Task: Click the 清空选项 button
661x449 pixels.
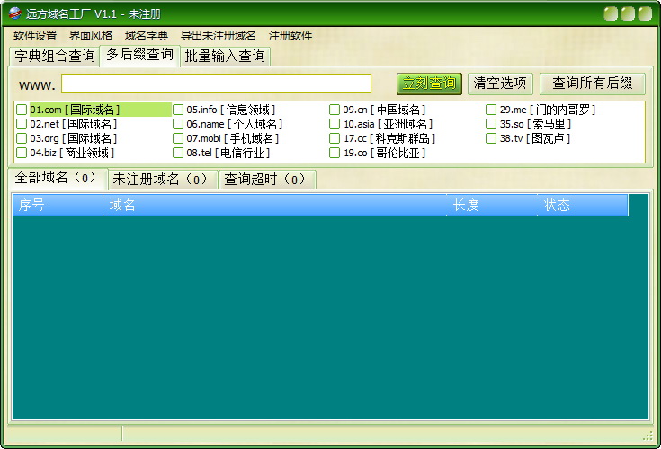Action: click(x=500, y=84)
